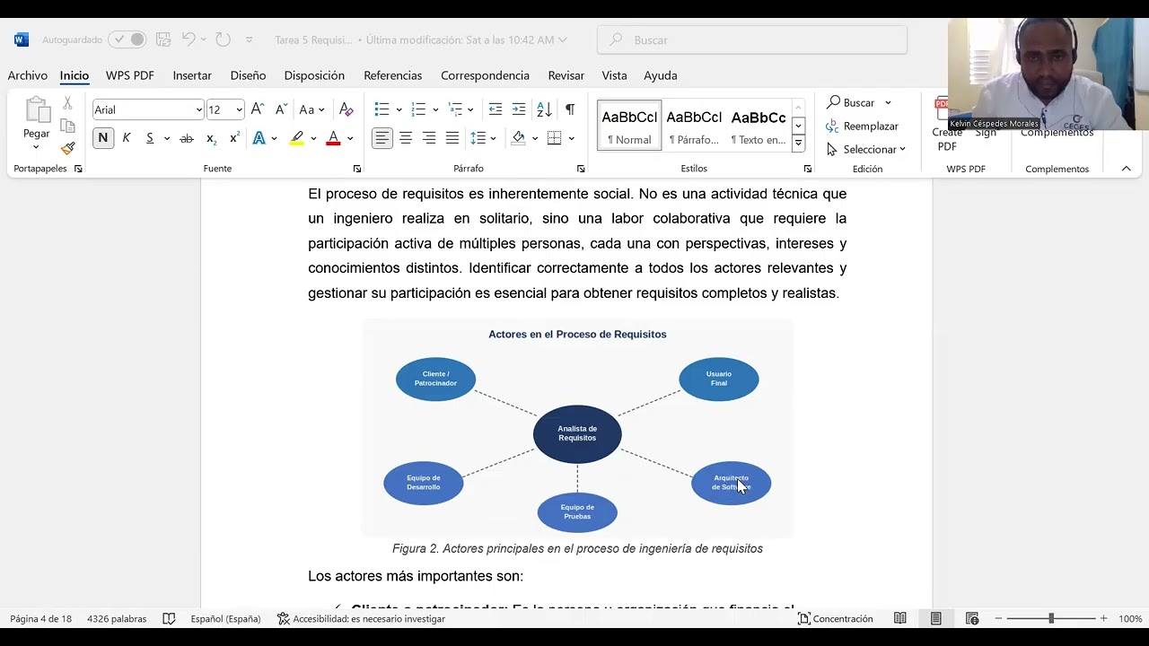The width and height of the screenshot is (1149, 646).
Task: Click the Reemplazar button
Action: 862,126
